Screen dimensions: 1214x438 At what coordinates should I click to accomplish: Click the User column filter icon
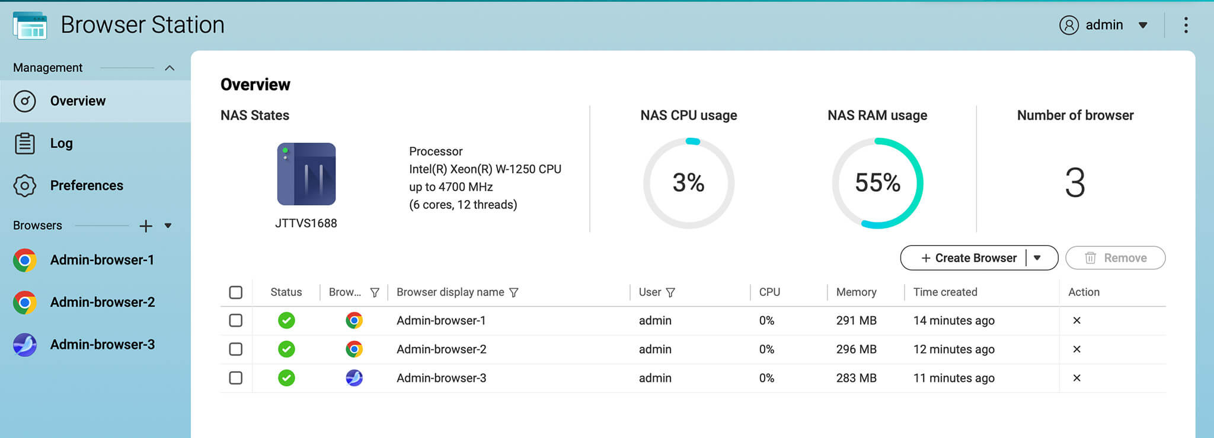(670, 292)
